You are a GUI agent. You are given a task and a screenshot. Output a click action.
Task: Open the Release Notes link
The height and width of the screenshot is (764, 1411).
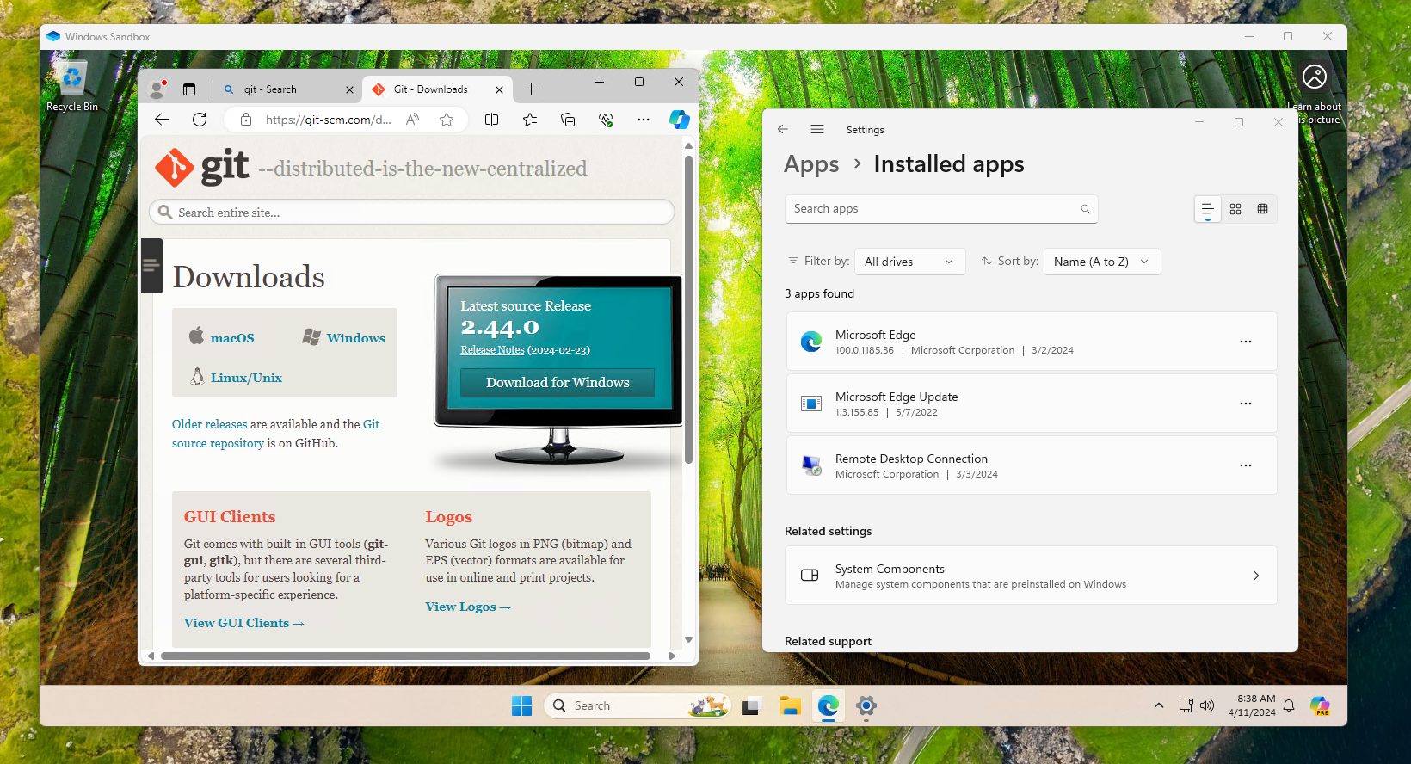click(492, 350)
